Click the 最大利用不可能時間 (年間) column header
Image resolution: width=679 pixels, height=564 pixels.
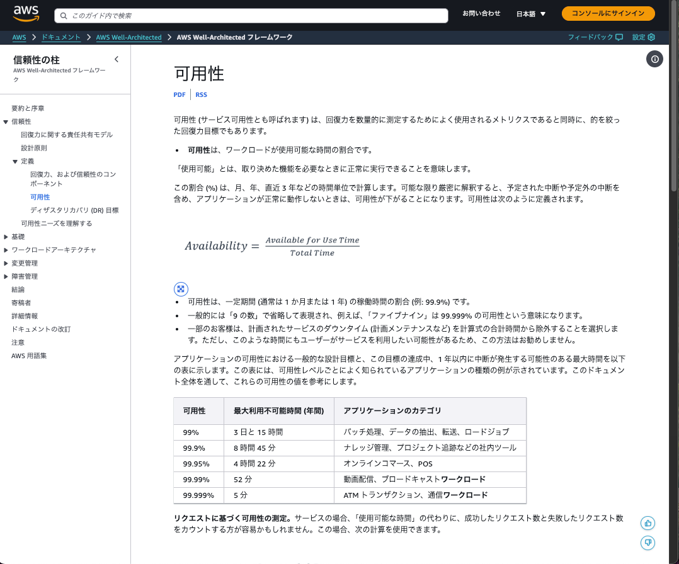[279, 411]
